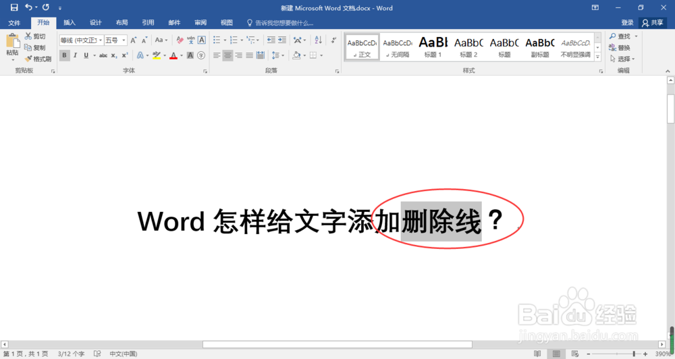Image resolution: width=675 pixels, height=359 pixels.
Task: Click the Redo/Repeat icon
Action: (x=46, y=7)
